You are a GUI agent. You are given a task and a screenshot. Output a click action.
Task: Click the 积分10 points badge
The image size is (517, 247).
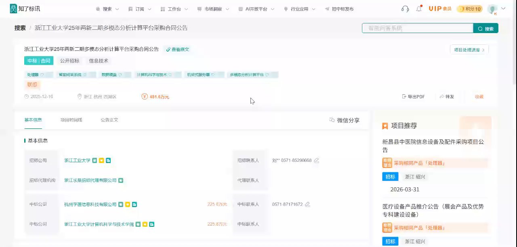click(x=469, y=9)
